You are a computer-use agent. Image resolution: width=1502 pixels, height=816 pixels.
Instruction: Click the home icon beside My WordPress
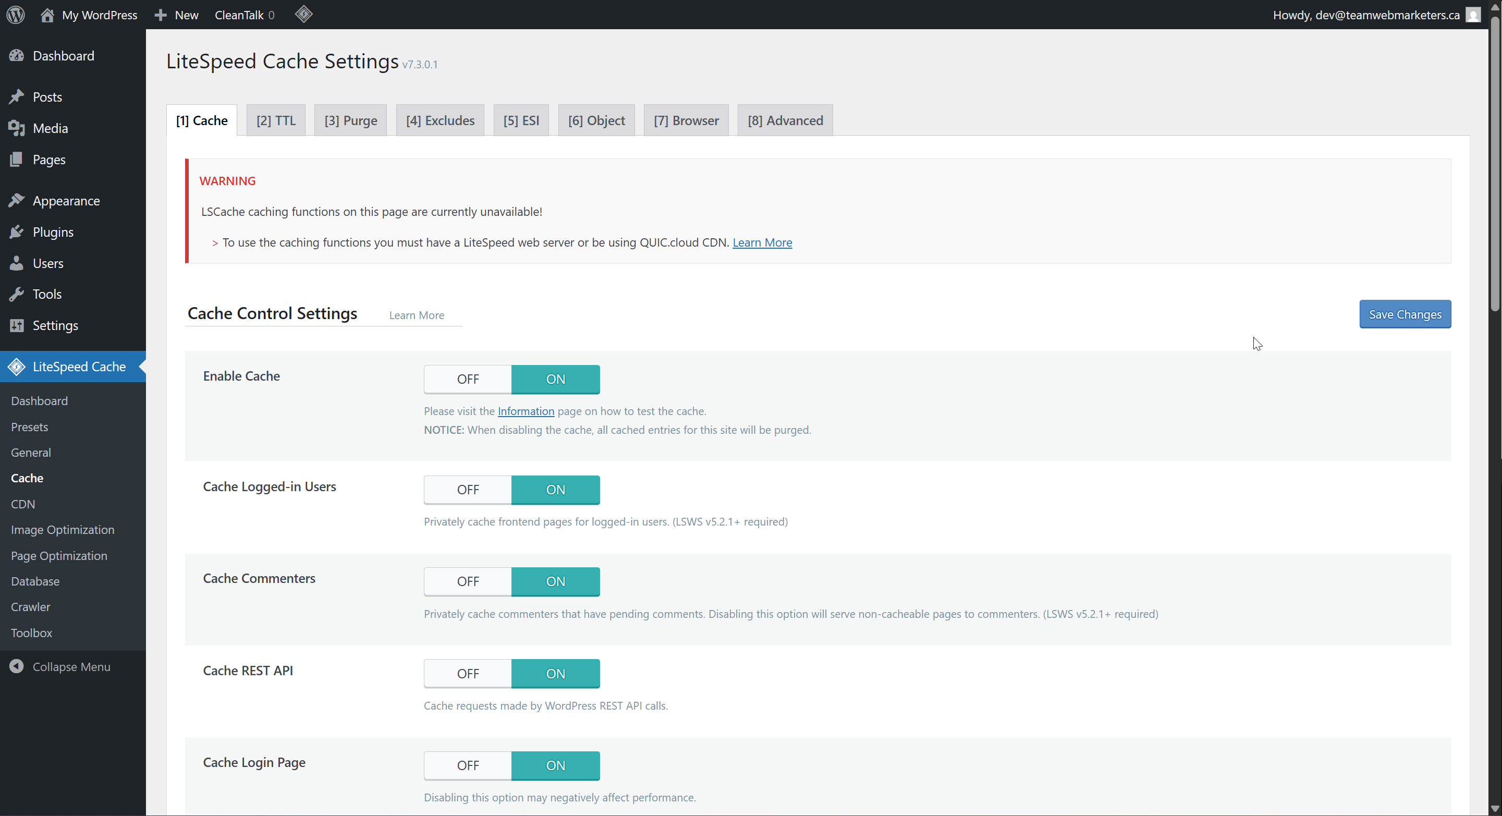(47, 15)
